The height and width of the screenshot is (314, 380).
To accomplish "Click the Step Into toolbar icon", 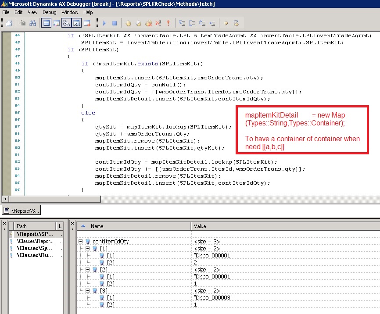I will (182, 23).
